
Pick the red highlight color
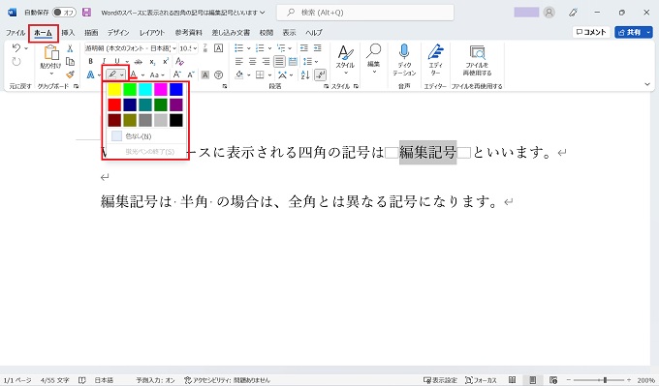[x=114, y=104]
